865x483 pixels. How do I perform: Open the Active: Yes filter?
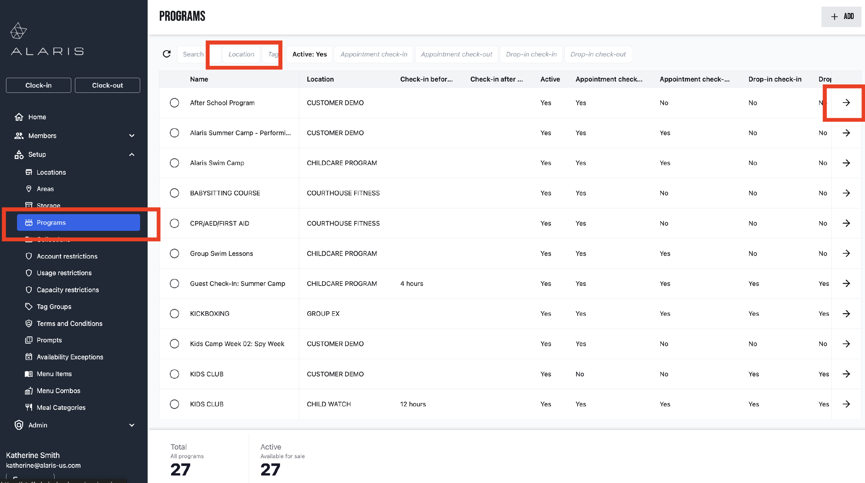point(309,54)
